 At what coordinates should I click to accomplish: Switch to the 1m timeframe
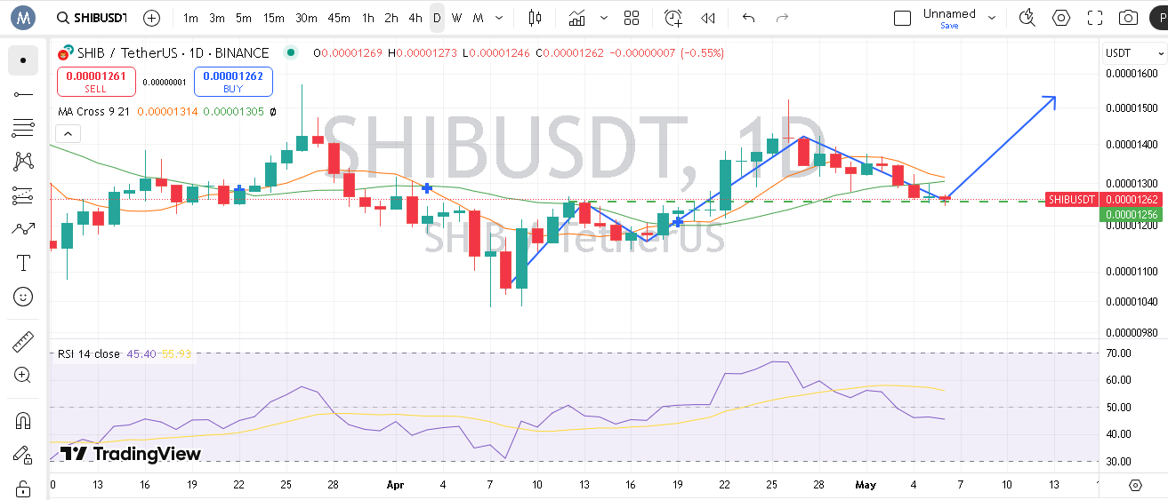tap(190, 18)
